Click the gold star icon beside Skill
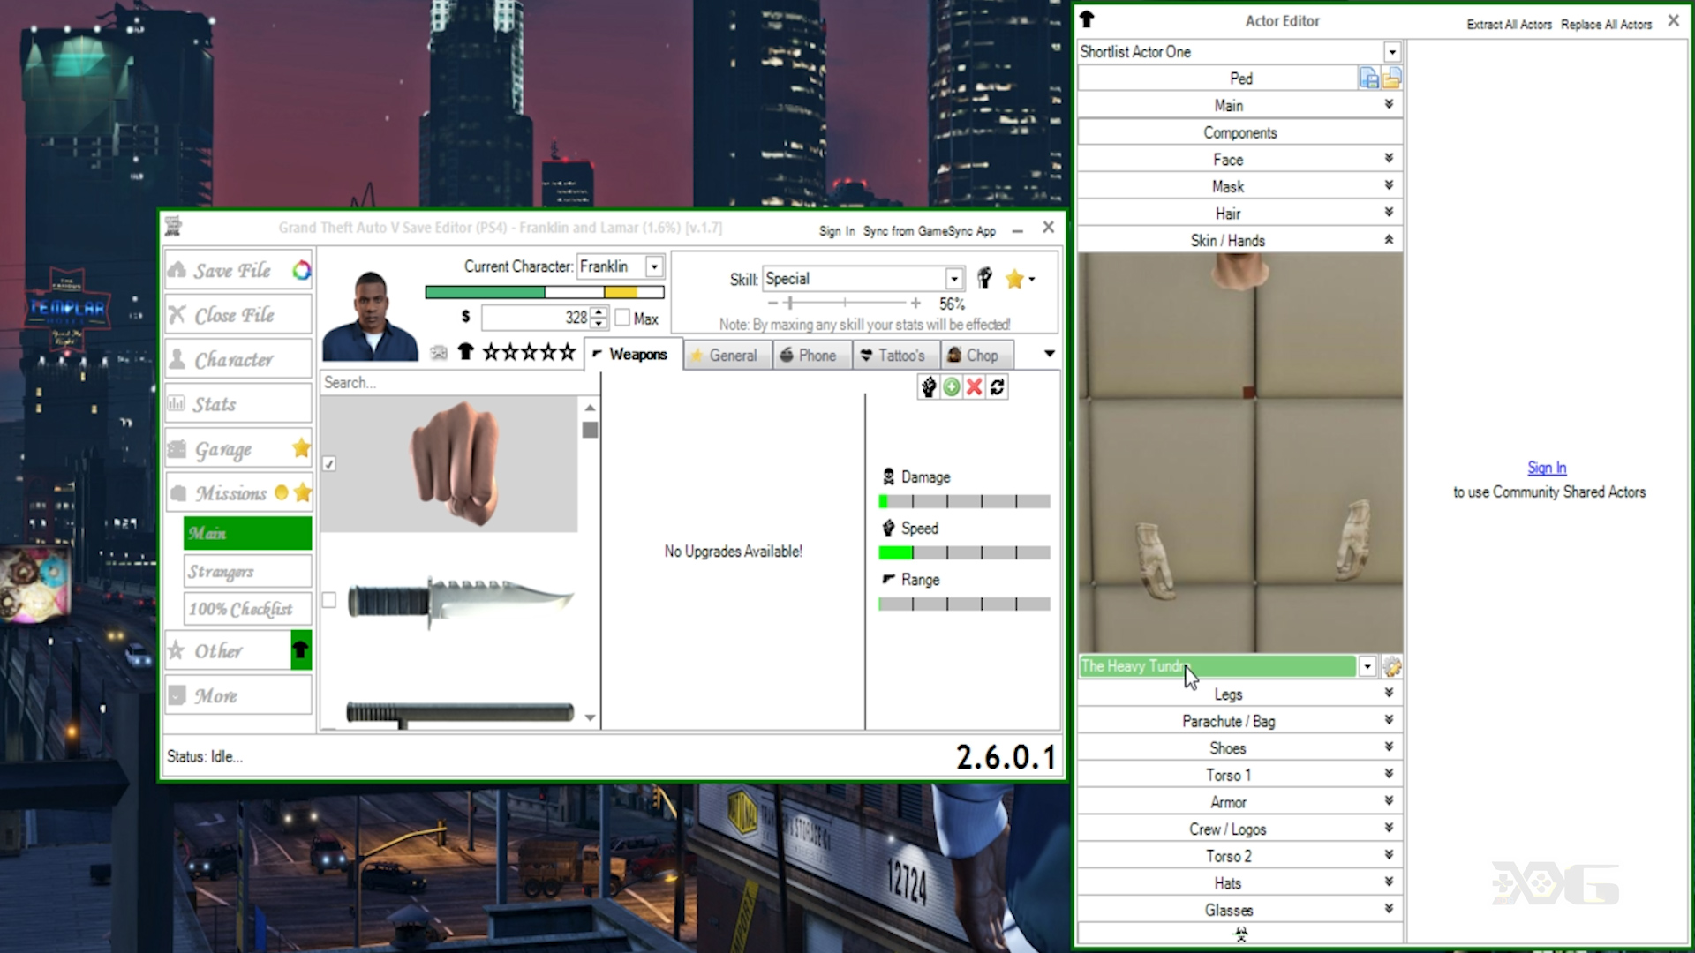The height and width of the screenshot is (953, 1695). [x=1014, y=279]
